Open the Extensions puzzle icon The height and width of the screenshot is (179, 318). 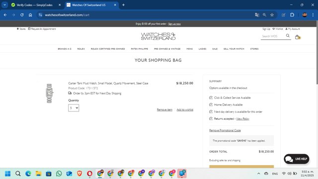292,15
